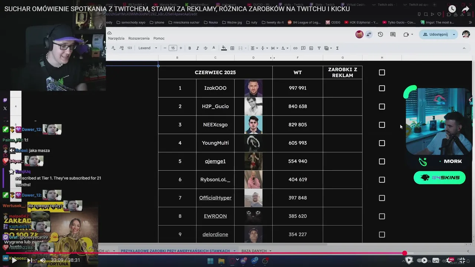Tick the checkbox in YoungMulti row

click(382, 143)
